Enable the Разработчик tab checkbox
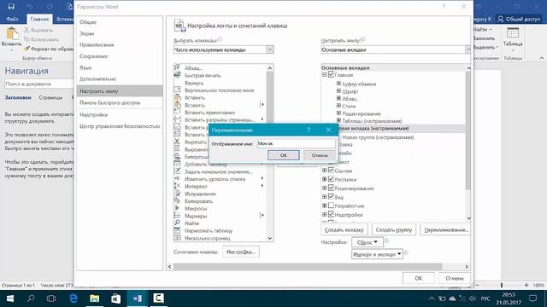Screen dimensions: 547x307 pos(331,206)
